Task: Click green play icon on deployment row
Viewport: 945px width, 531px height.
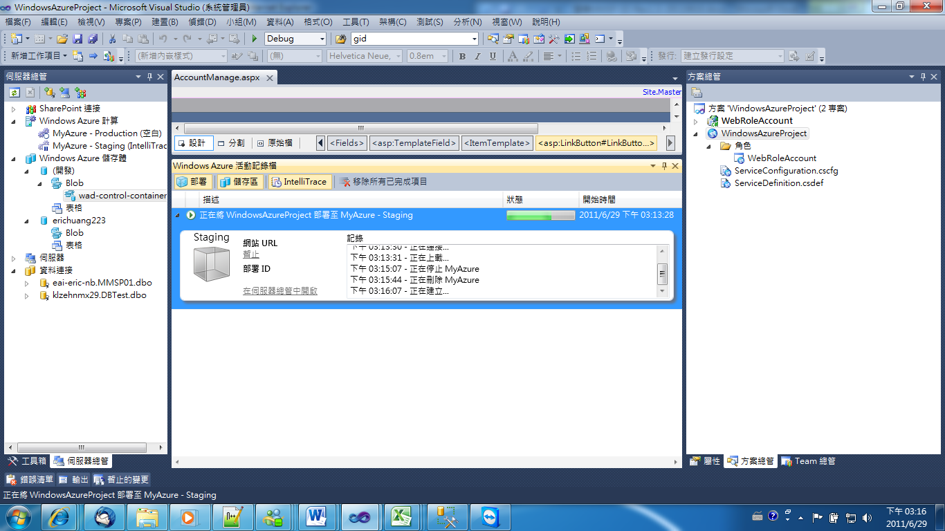Action: 191,215
